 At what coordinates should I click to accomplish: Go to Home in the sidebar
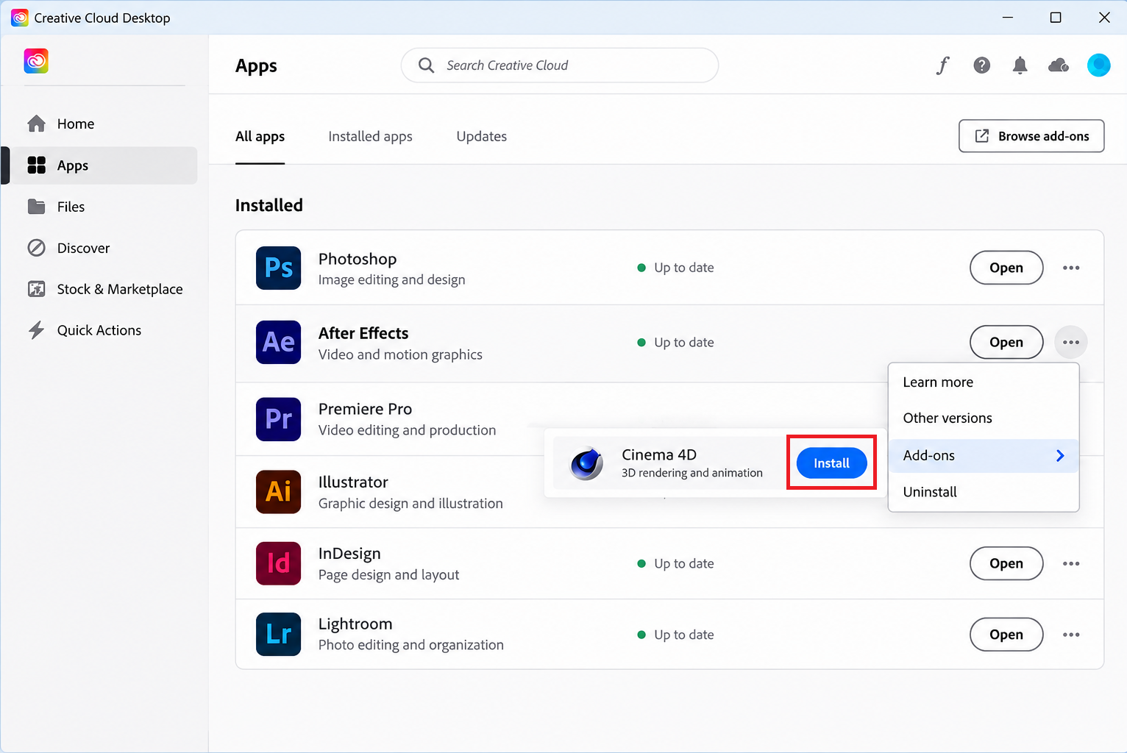104,124
